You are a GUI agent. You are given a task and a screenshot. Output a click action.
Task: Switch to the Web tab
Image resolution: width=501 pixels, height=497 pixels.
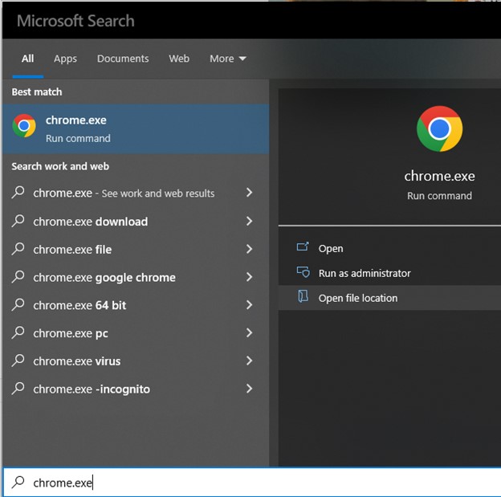pyautogui.click(x=179, y=59)
